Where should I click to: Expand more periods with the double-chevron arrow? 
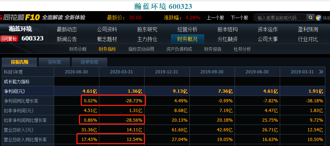[321, 72]
